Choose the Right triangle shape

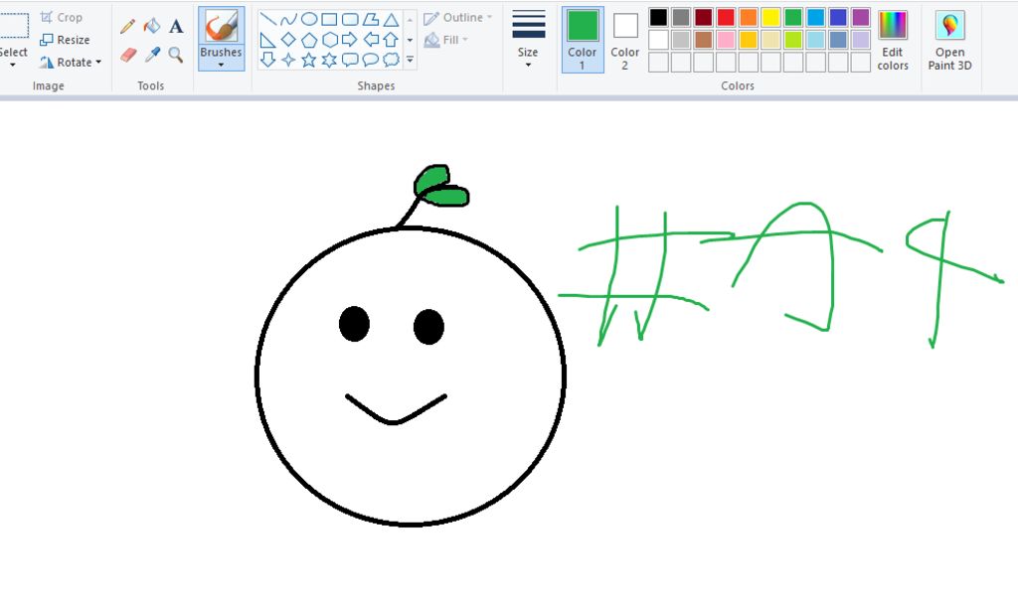pos(267,40)
